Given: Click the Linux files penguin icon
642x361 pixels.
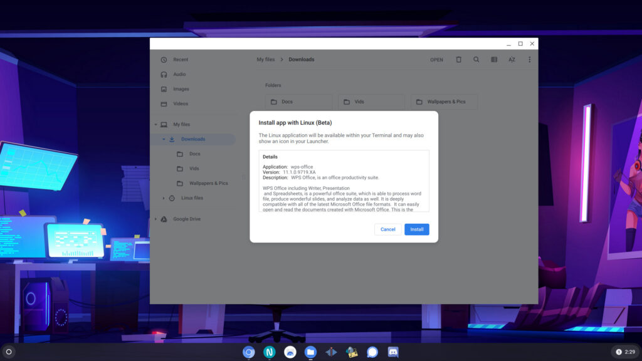Looking at the screenshot, I should click(x=172, y=198).
